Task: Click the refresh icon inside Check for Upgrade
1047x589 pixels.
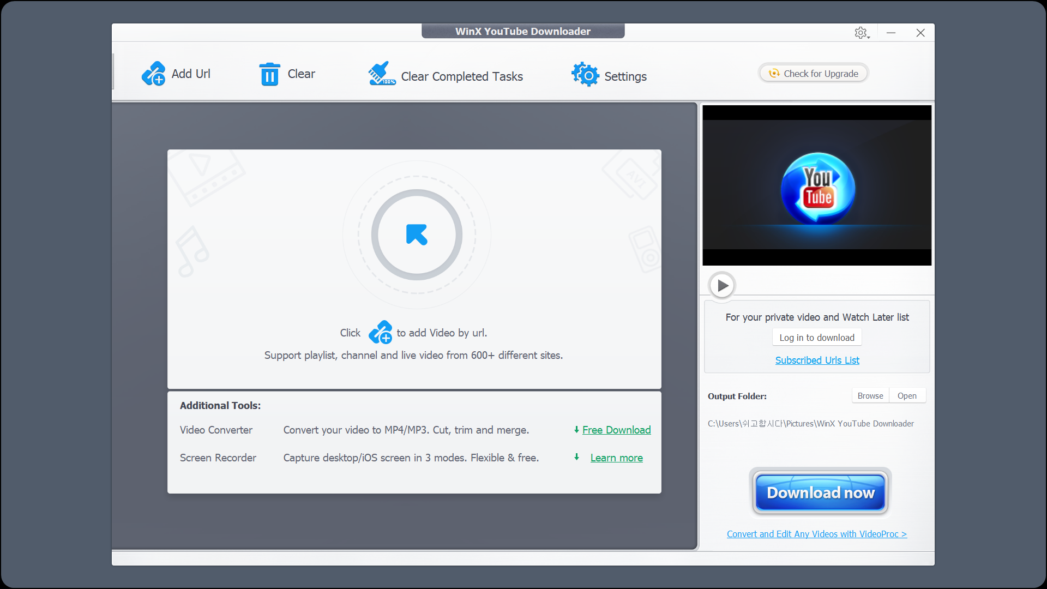Action: point(774,73)
